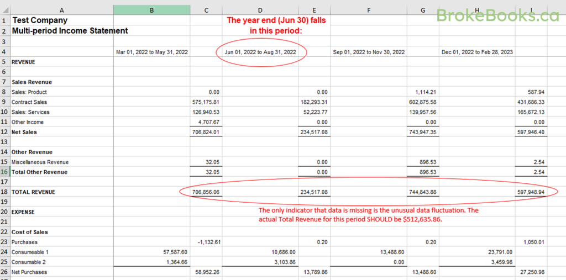566x280 pixels.
Task: Click the row 18 header number
Action: pyautogui.click(x=4, y=192)
